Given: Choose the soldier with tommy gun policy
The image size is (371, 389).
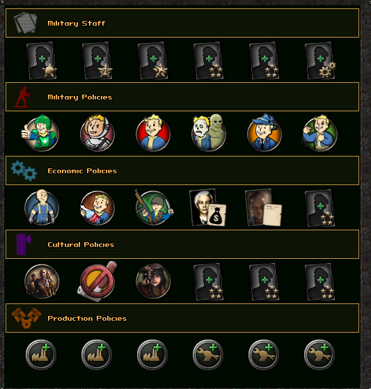Looking at the screenshot, I should pos(153,207).
